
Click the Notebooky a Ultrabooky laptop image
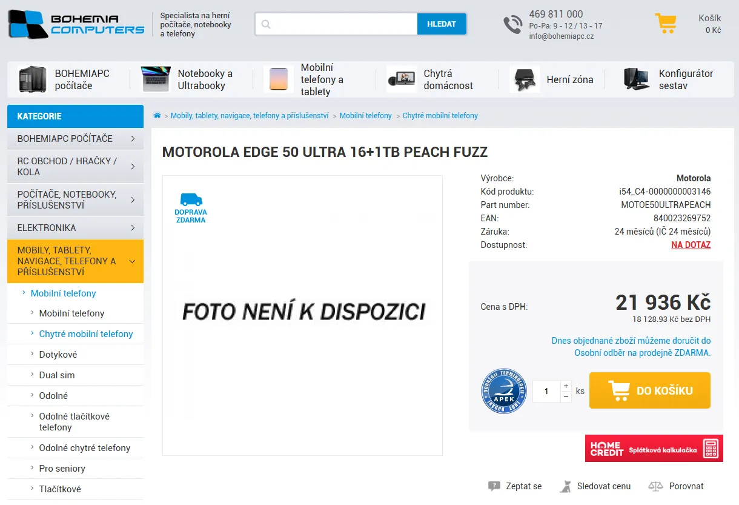click(x=156, y=79)
